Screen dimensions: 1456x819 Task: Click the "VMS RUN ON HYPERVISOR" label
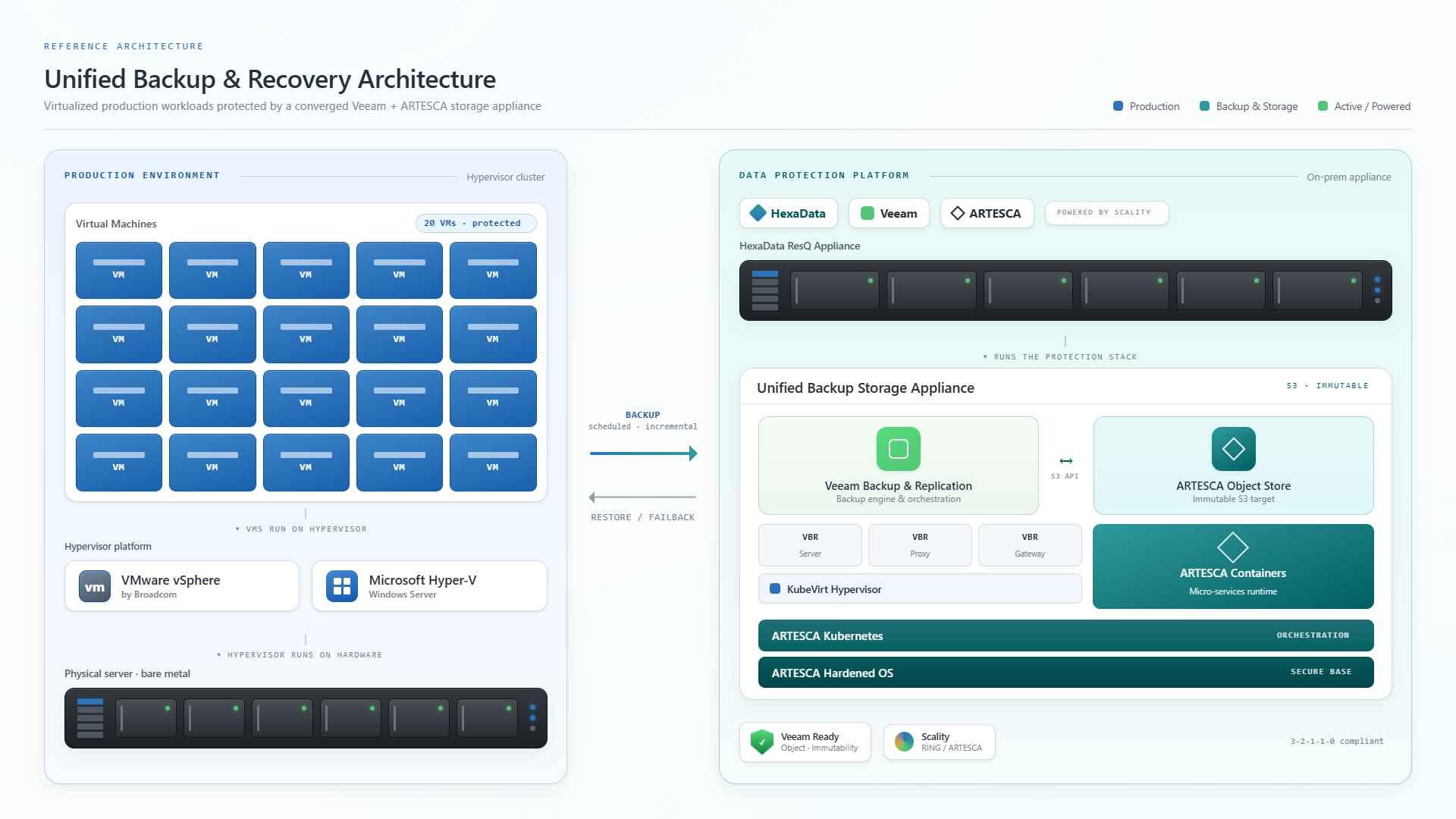tap(301, 529)
